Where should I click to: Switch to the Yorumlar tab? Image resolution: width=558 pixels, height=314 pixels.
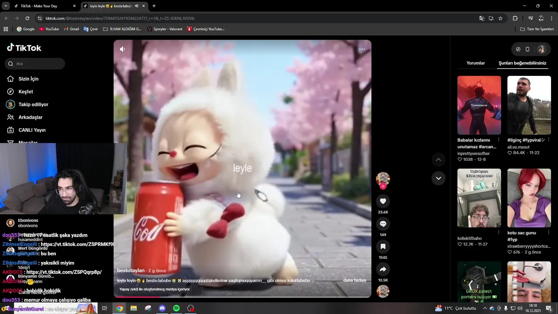pos(476,63)
